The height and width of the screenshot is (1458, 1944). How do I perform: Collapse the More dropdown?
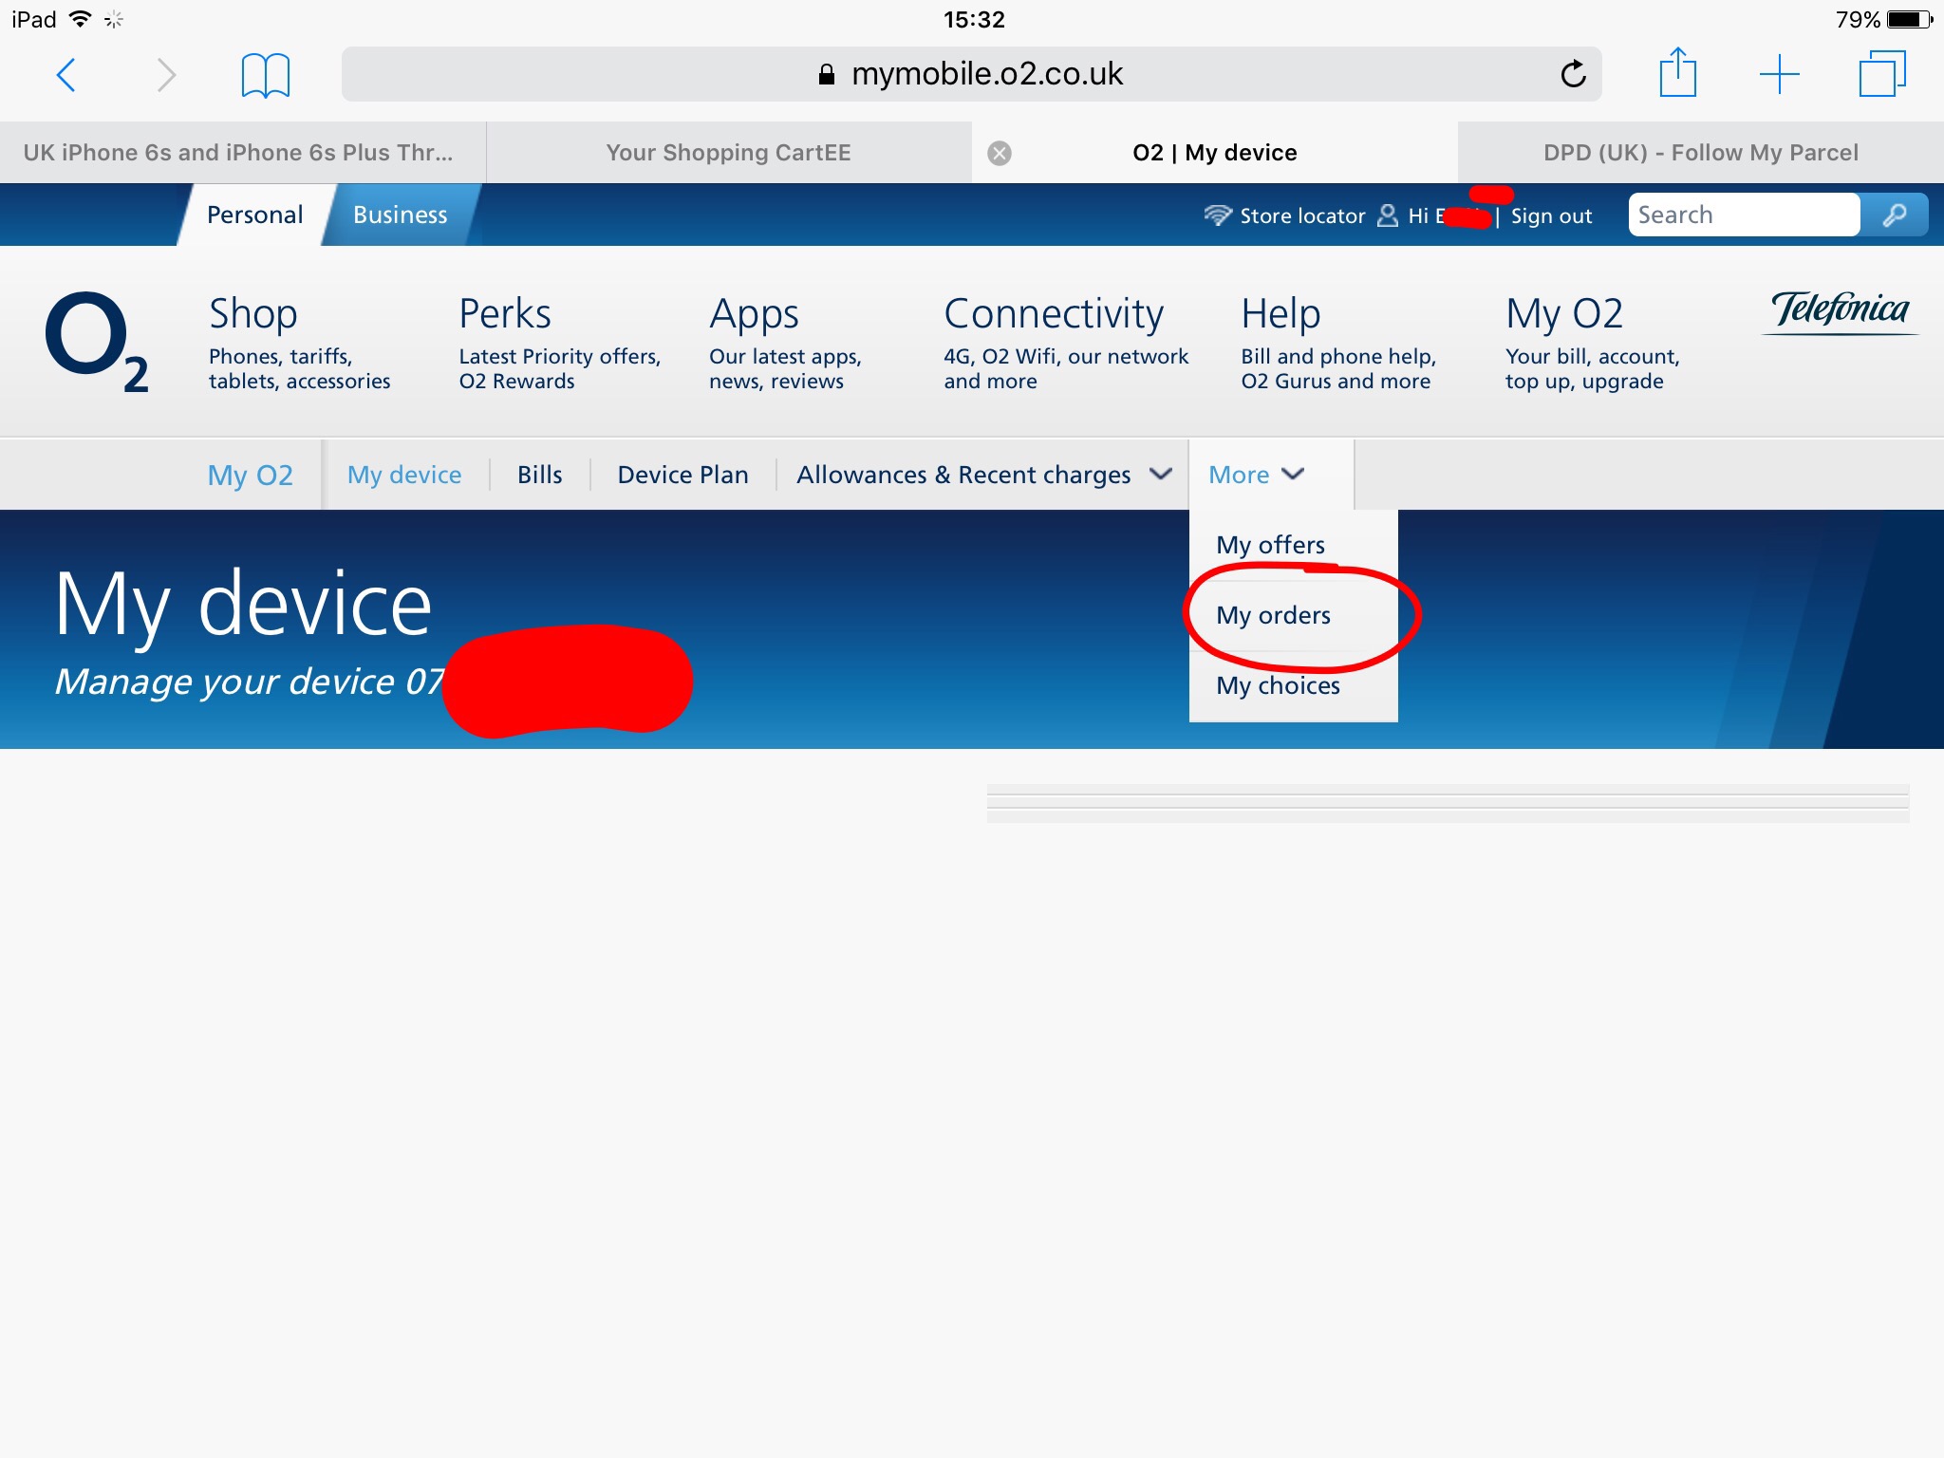click(1256, 475)
